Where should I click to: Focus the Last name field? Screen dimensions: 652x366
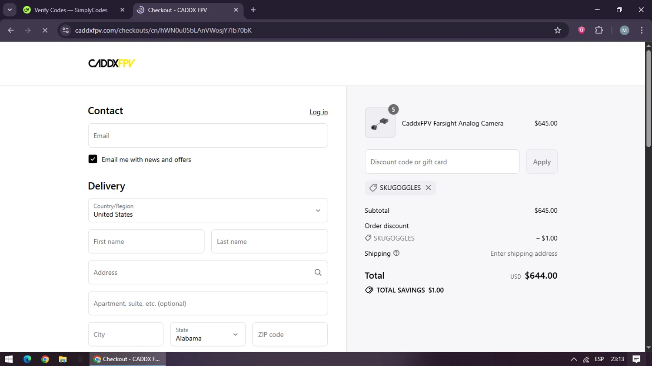269,241
